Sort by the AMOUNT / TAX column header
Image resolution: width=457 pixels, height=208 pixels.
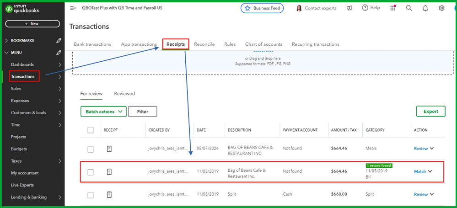coord(344,130)
